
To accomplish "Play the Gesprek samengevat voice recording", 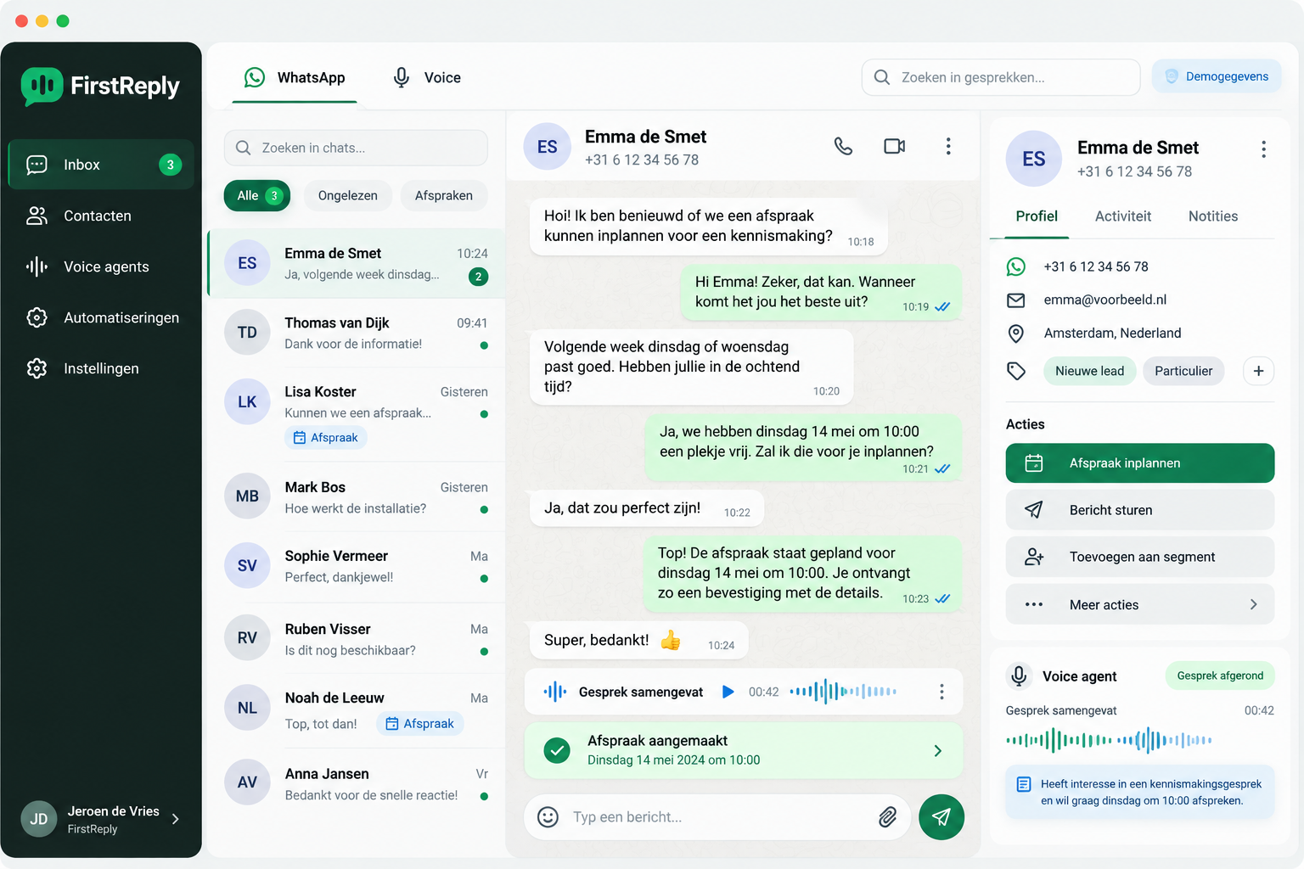I will (x=728, y=692).
